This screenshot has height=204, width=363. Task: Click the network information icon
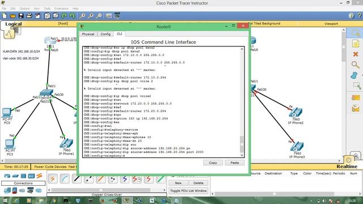[352, 16]
